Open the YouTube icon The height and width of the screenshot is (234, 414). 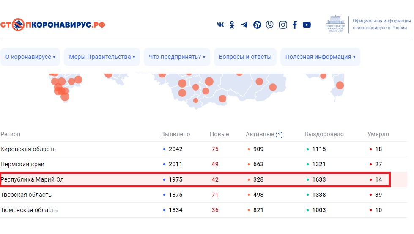pos(307,25)
